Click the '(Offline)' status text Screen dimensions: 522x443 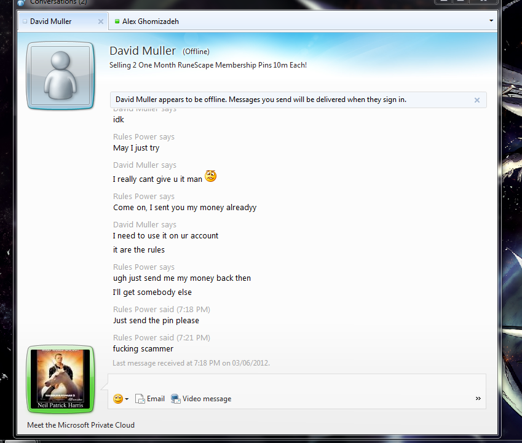pos(196,52)
